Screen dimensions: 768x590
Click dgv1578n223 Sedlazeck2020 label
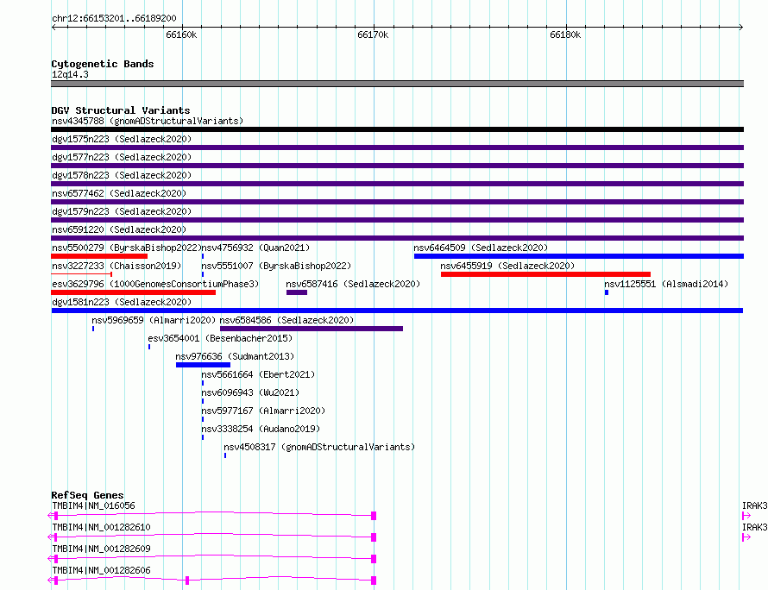click(x=122, y=175)
